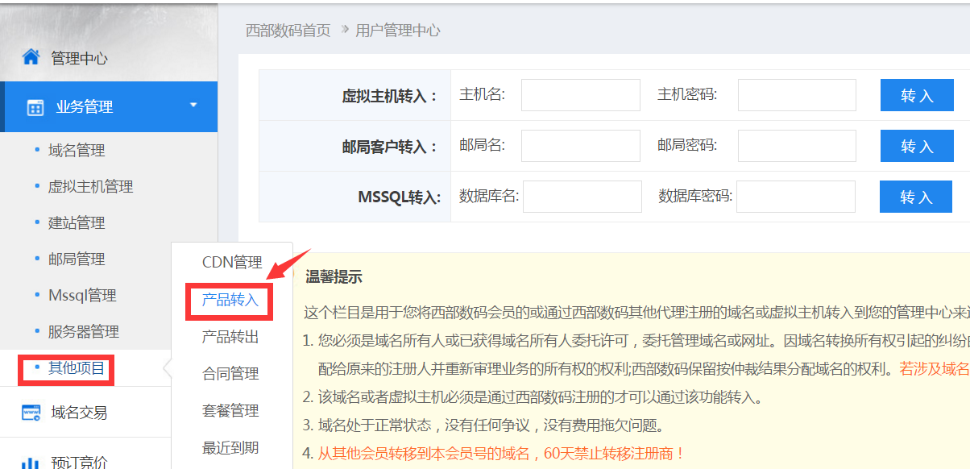Choose 产品转出 from the submenu
Screen dimensions: 970x469
(230, 337)
